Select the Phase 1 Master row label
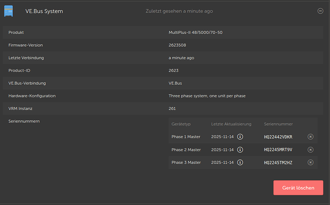Viewport: 330px width, 205px height. pos(186,137)
